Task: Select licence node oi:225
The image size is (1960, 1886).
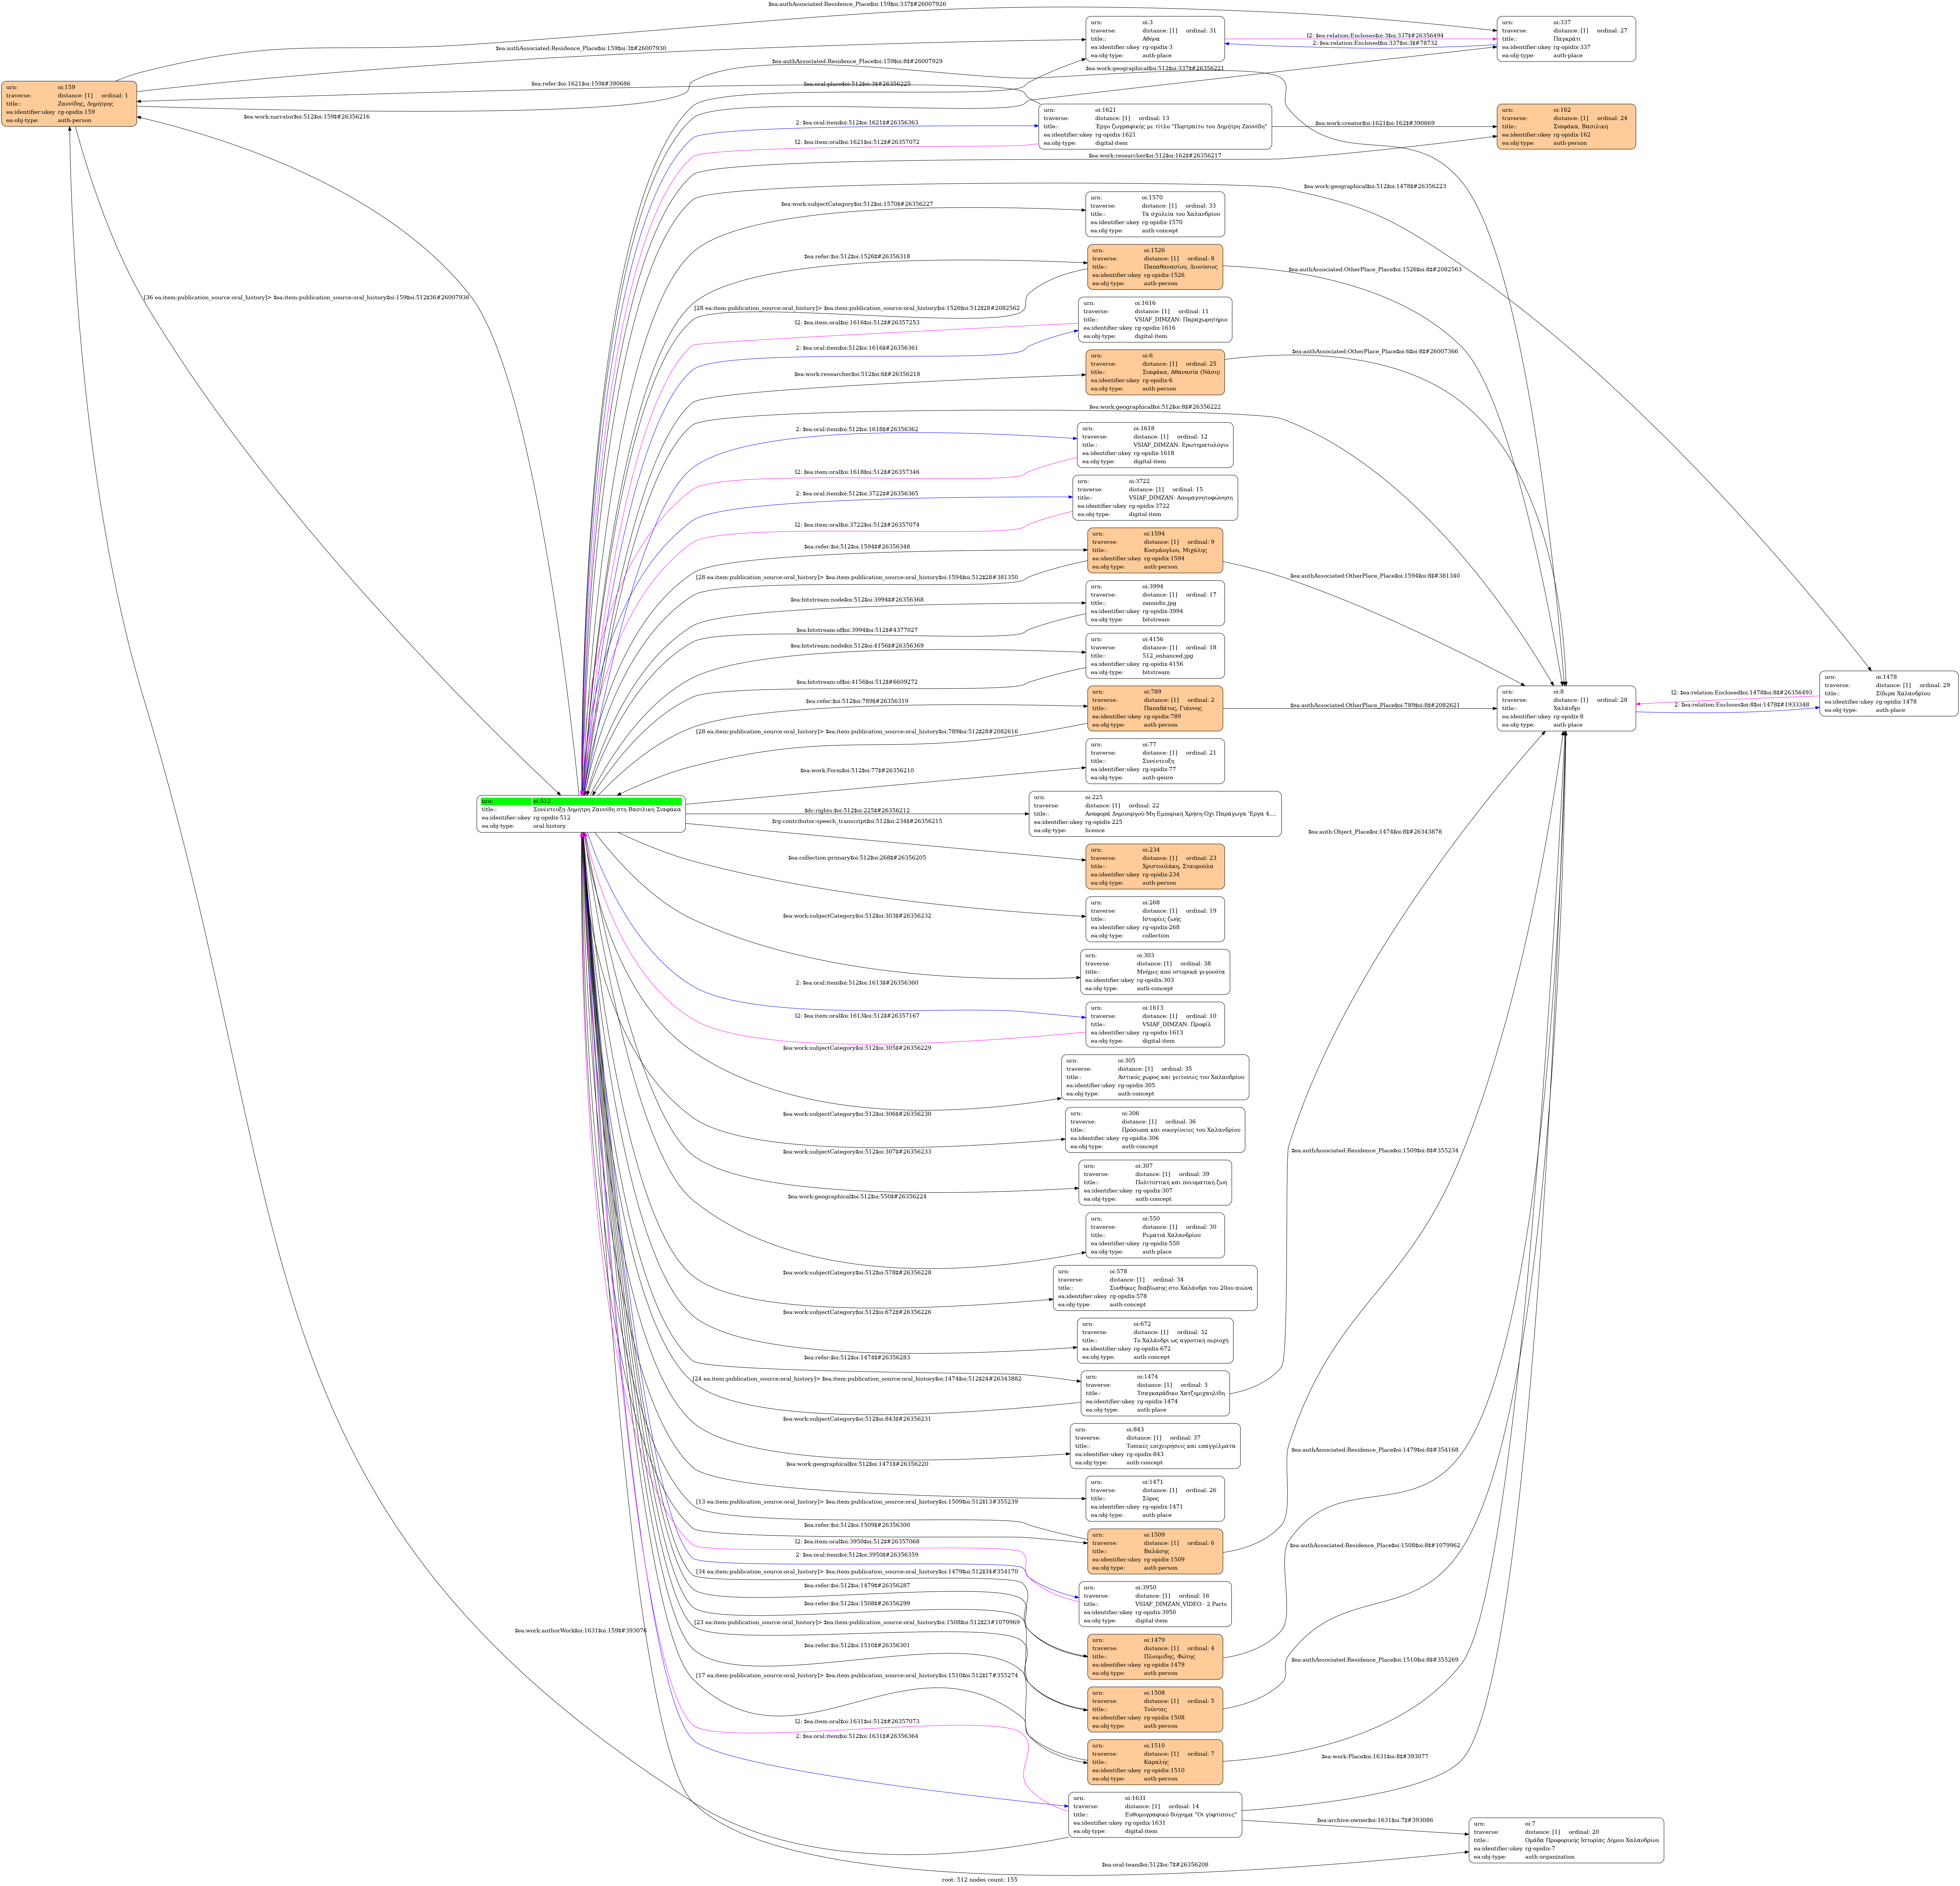Action: [1155, 814]
